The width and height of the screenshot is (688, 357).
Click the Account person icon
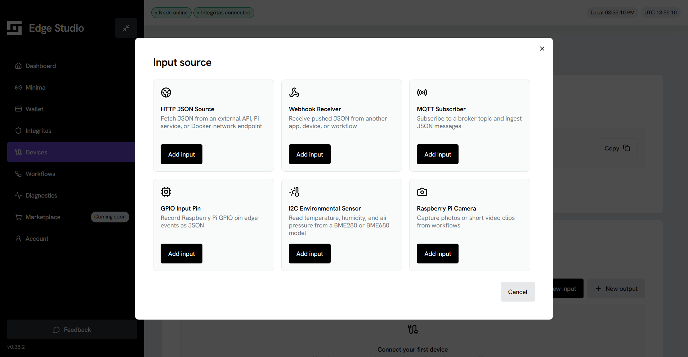coord(18,239)
